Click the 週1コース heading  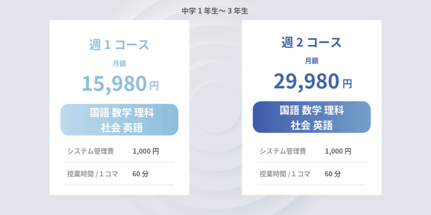tap(119, 45)
